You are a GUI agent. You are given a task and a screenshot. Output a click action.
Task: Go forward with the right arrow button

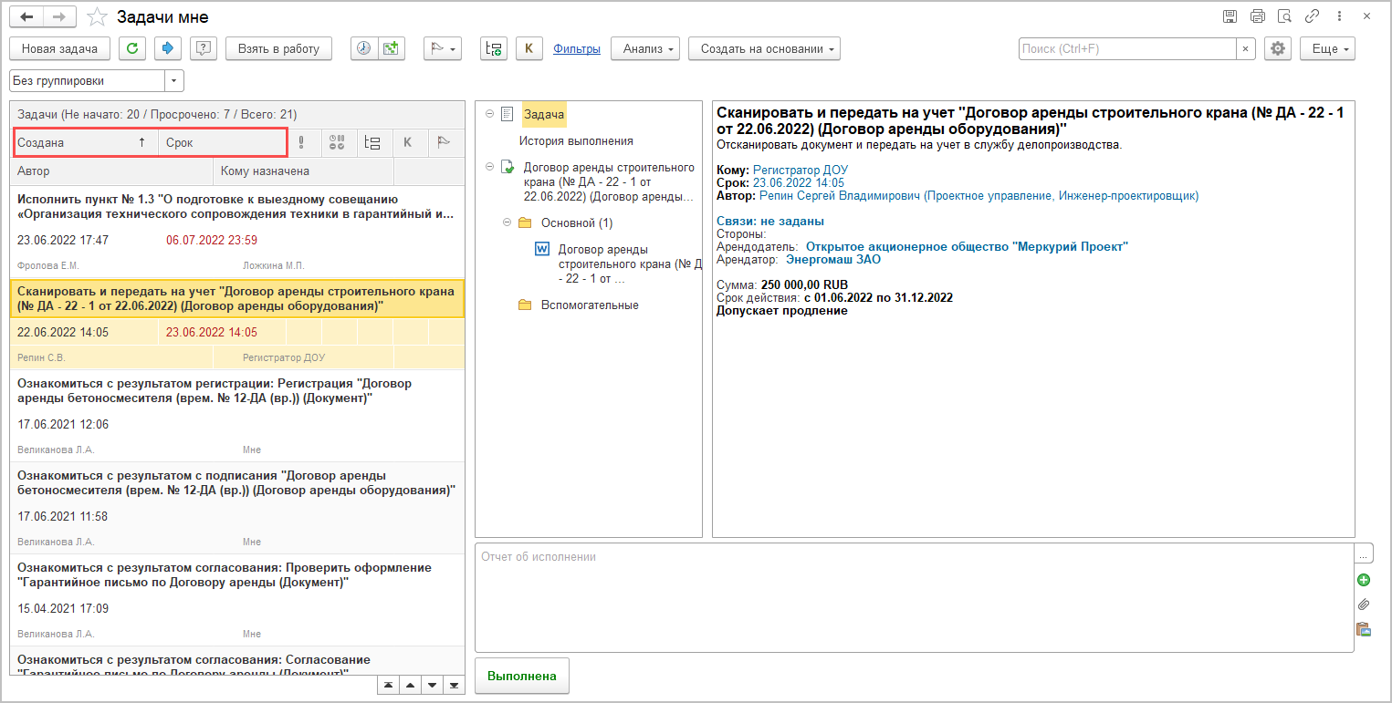[x=59, y=17]
